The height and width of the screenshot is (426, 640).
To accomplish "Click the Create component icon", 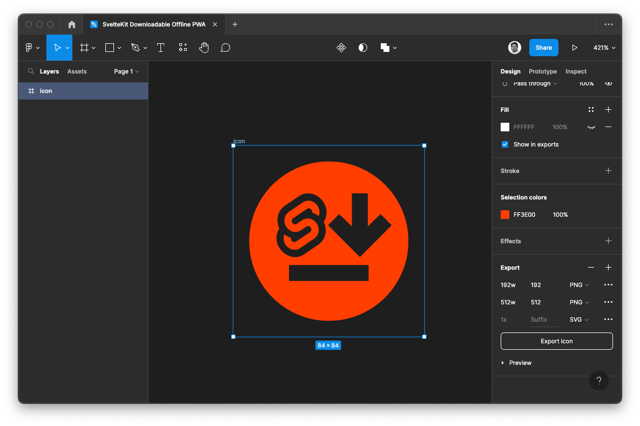I will click(x=341, y=48).
